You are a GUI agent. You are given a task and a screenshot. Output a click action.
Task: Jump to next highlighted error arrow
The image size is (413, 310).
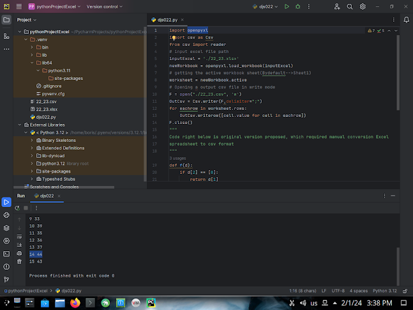point(396,31)
